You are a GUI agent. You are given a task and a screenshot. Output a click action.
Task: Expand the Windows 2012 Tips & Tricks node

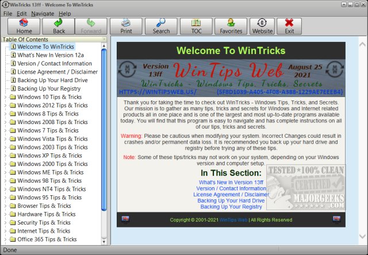pyautogui.click(x=5, y=106)
